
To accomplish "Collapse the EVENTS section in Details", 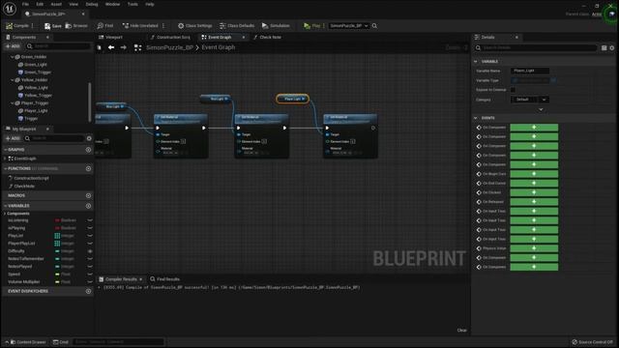I will tap(476, 118).
